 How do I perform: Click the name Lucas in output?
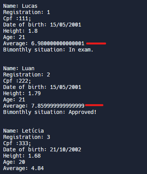click(x=30, y=6)
